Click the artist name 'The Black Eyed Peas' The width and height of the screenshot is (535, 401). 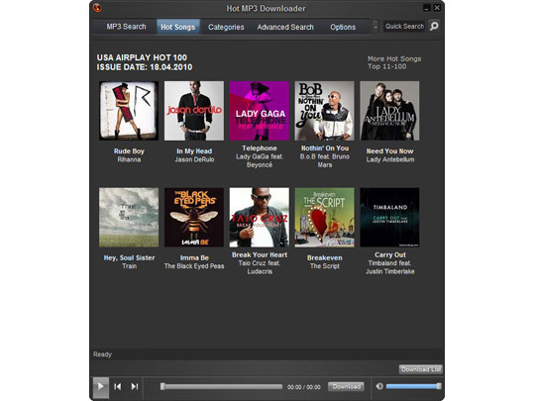pyautogui.click(x=194, y=266)
